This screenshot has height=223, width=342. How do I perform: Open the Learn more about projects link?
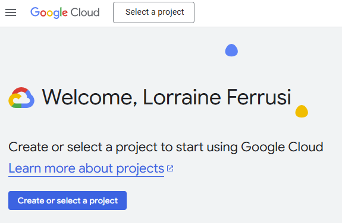[86, 168]
